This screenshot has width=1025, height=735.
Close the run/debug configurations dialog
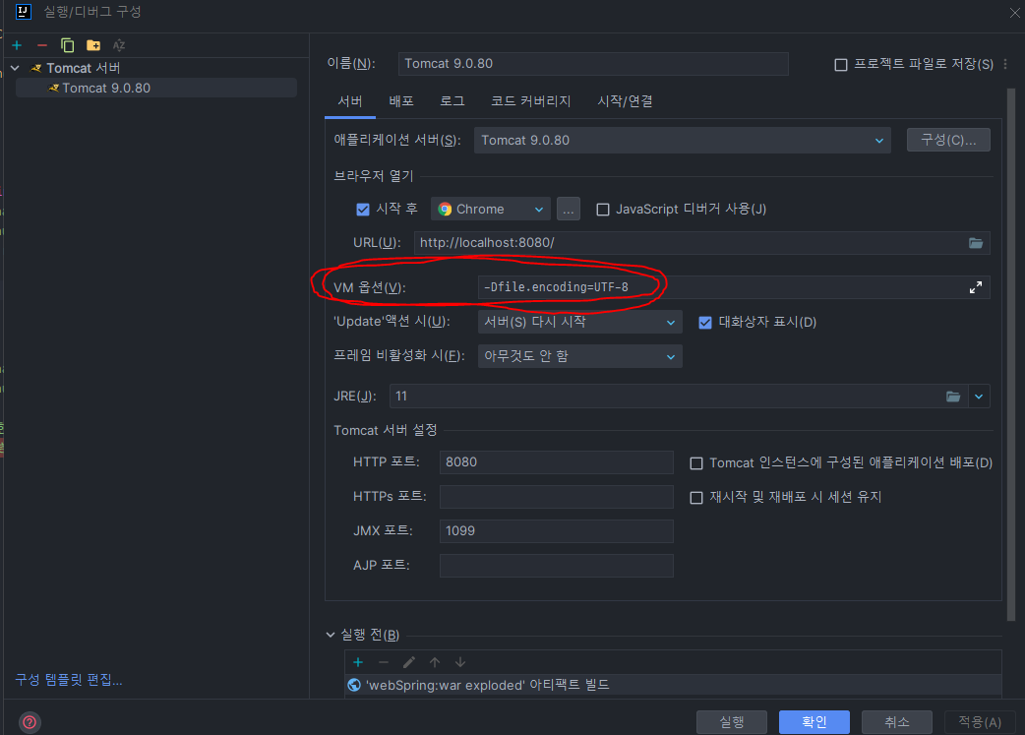[1014, 13]
